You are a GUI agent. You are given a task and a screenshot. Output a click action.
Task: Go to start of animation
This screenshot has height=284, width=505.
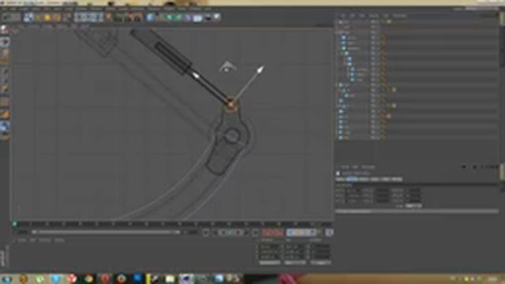206,233
